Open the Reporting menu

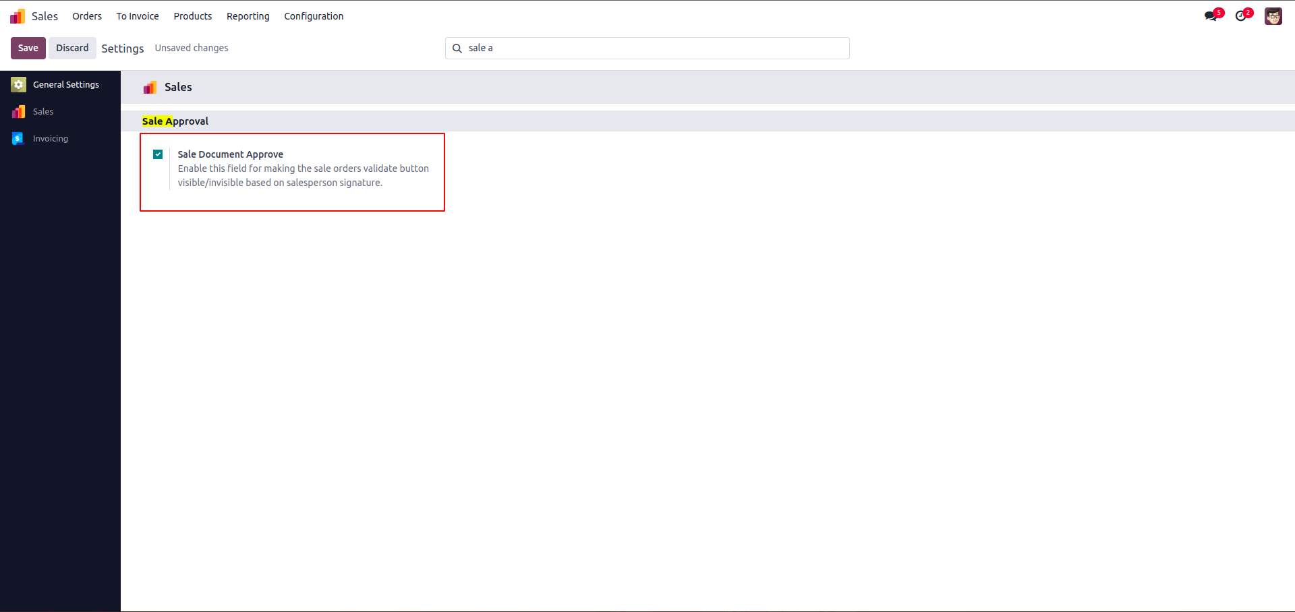[248, 16]
